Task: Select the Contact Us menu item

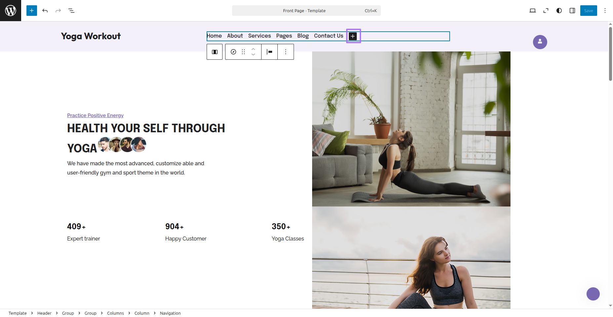Action: pos(328,36)
